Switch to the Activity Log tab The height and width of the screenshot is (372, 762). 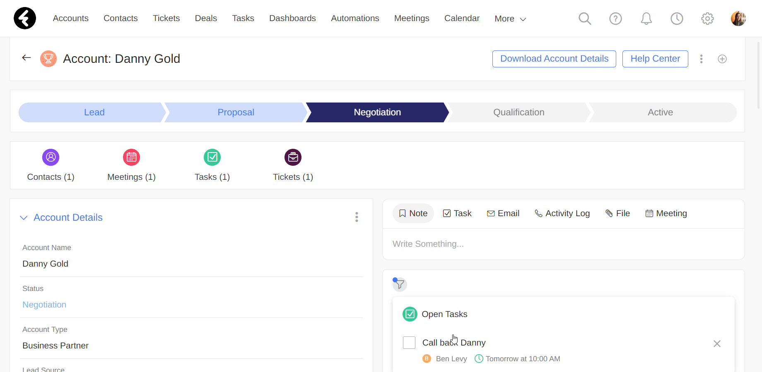[562, 213]
